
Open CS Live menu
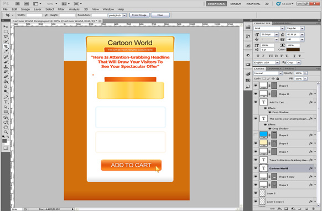(x=284, y=4)
